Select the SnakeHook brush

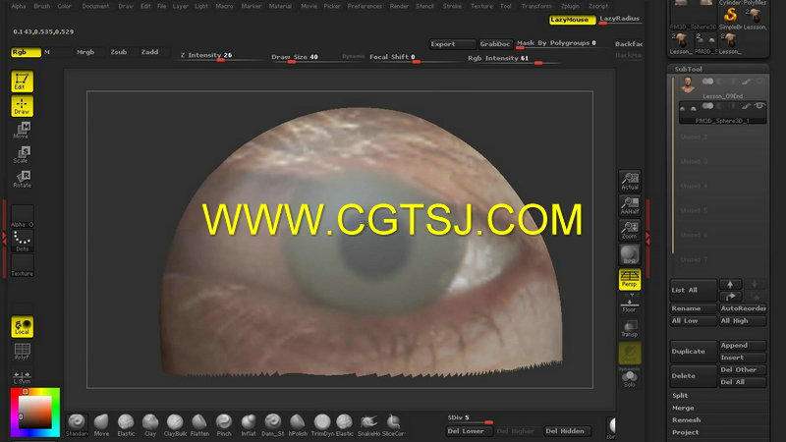point(368,425)
